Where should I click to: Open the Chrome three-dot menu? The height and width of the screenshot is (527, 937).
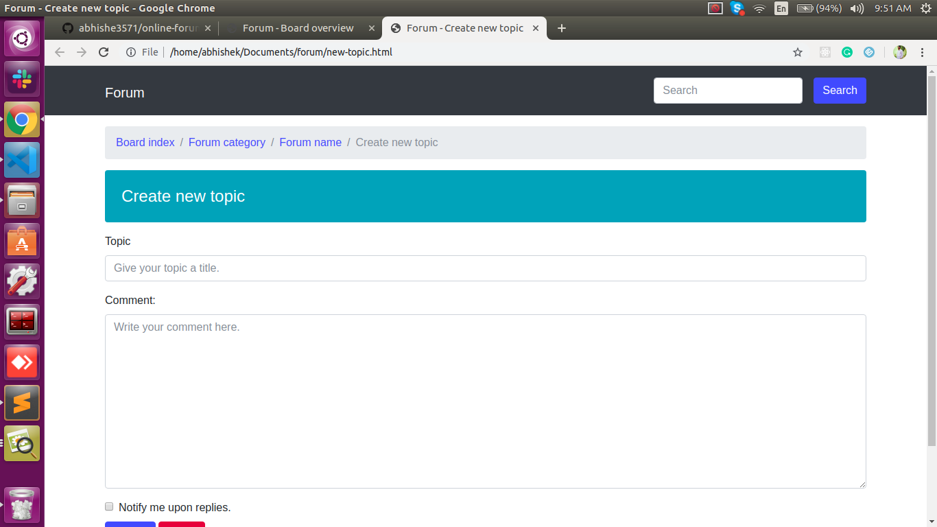(922, 52)
